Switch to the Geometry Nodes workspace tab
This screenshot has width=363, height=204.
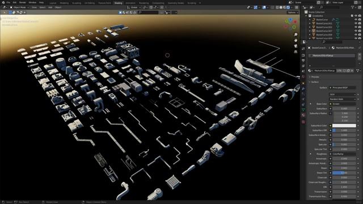pos(176,3)
